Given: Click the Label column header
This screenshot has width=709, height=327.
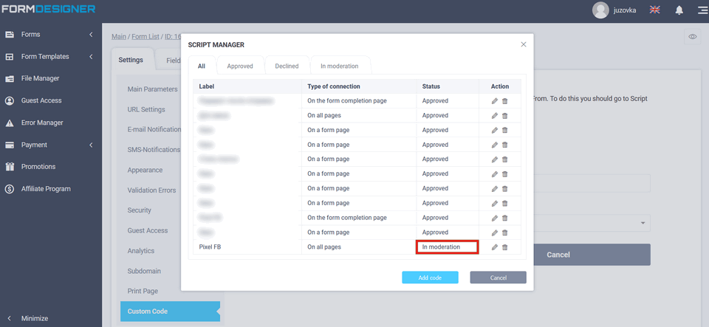Looking at the screenshot, I should point(247,86).
